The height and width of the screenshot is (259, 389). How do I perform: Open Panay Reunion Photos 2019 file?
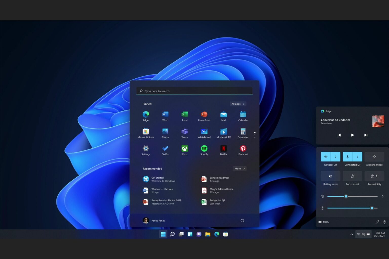pos(162,202)
